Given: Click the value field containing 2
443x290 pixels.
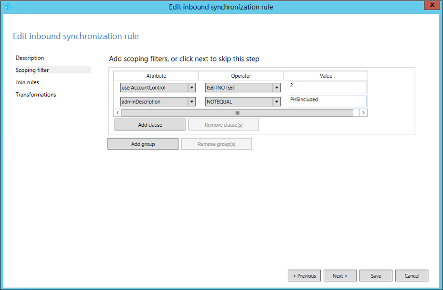Looking at the screenshot, I should coord(327,87).
